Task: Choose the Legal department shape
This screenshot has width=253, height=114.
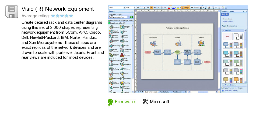Action: click(x=114, y=60)
